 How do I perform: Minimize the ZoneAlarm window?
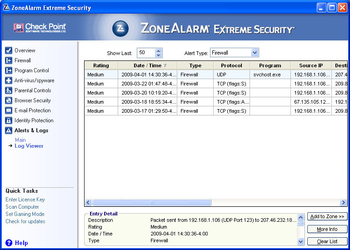point(321,8)
